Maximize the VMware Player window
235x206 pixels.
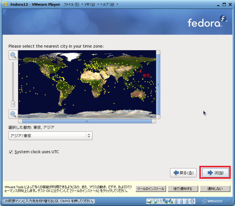click(x=224, y=4)
